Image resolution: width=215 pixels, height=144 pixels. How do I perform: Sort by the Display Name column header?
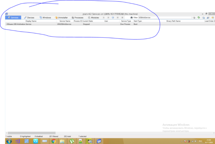(31, 21)
